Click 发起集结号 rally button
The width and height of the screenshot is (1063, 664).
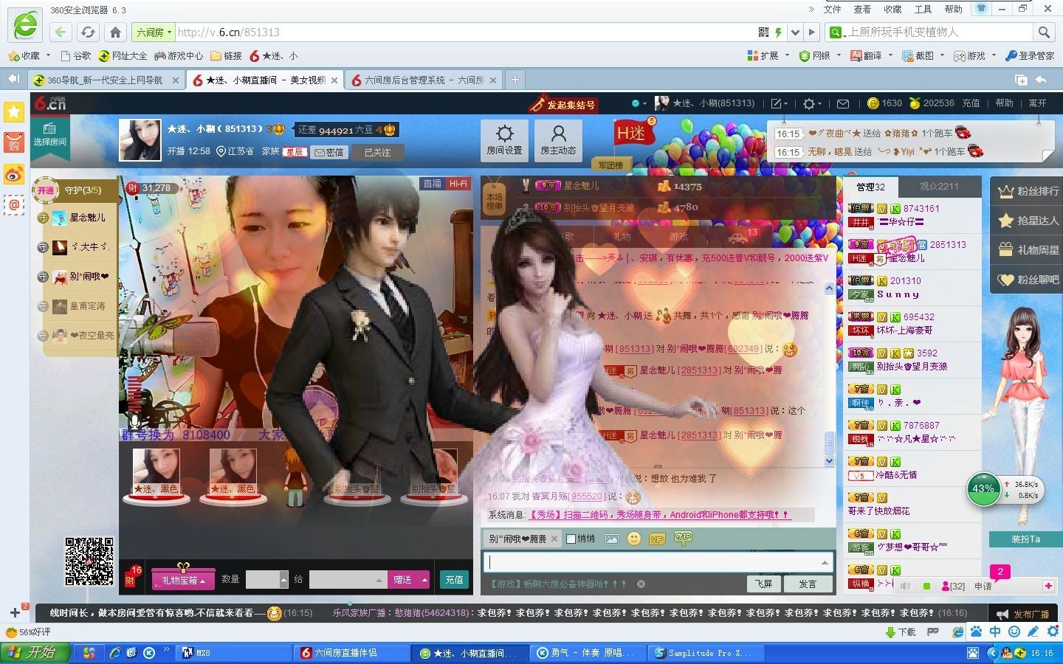tap(563, 105)
